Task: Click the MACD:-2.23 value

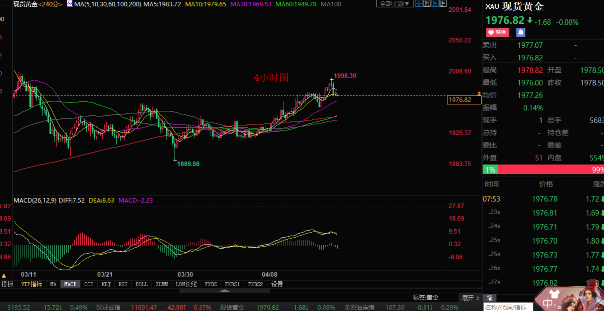Action: (136, 200)
